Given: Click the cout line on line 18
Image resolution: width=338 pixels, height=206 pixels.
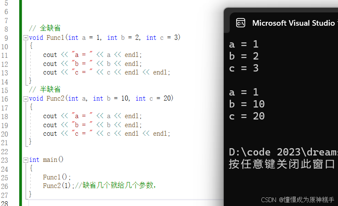Looking at the screenshot, I should click(92, 116).
